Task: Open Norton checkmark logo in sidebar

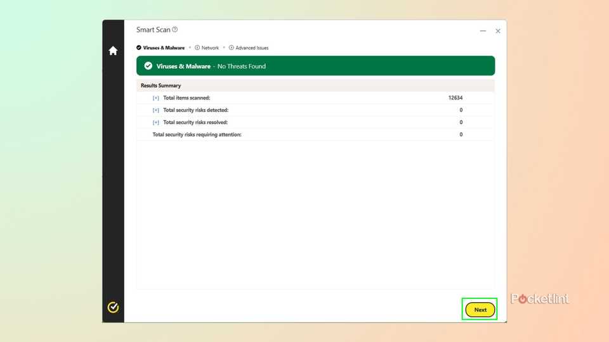Action: tap(113, 307)
